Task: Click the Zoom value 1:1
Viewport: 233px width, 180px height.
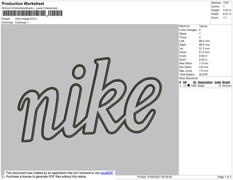Action: (x=225, y=18)
